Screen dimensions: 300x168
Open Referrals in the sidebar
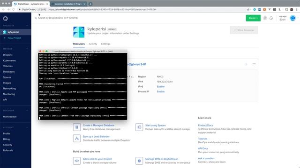(x=8, y=150)
